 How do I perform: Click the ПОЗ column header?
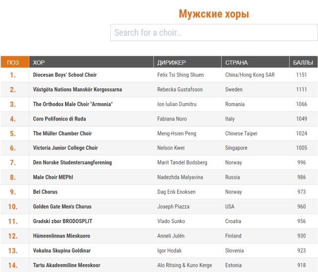(x=15, y=62)
